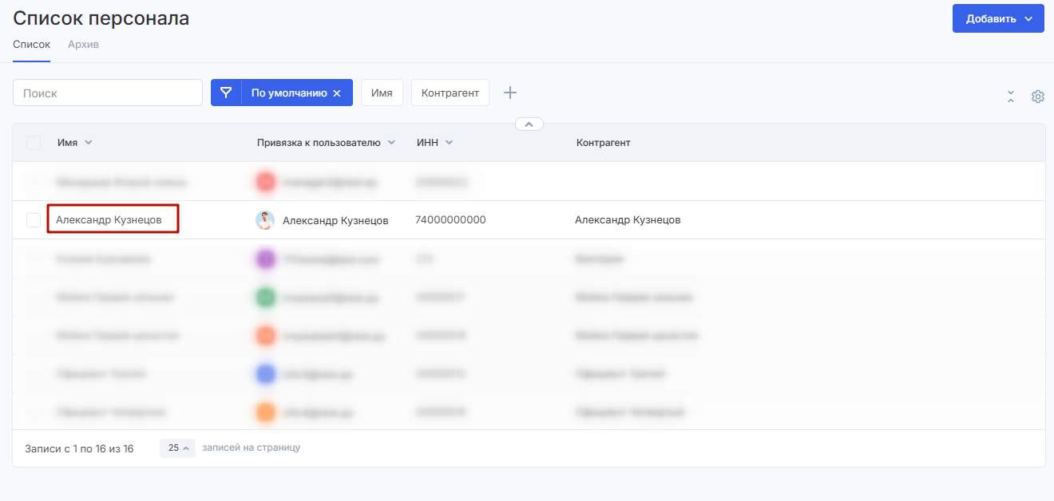Viewport: 1054px width, 501px height.
Task: Click Александр Кузнецов user avatar
Action: point(265,220)
